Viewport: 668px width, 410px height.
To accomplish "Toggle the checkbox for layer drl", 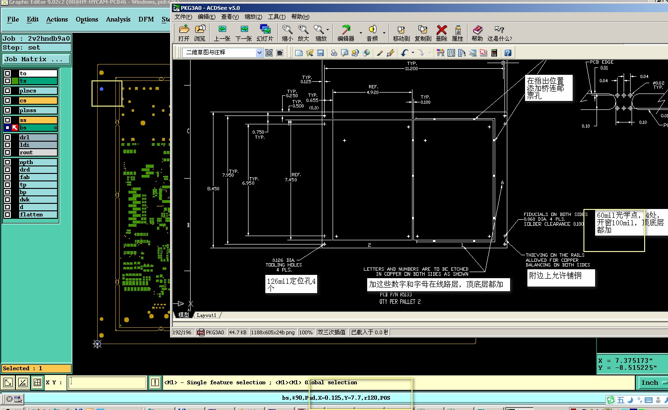I will [x=7, y=137].
